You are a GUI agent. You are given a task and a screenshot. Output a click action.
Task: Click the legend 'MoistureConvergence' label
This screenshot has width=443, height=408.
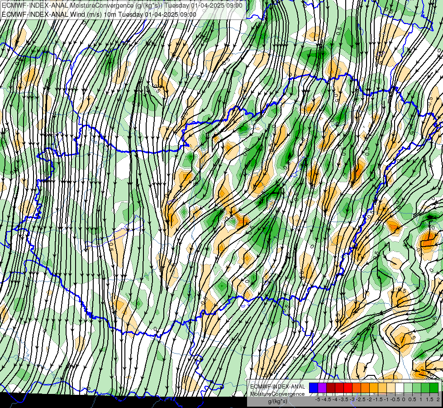277,394
